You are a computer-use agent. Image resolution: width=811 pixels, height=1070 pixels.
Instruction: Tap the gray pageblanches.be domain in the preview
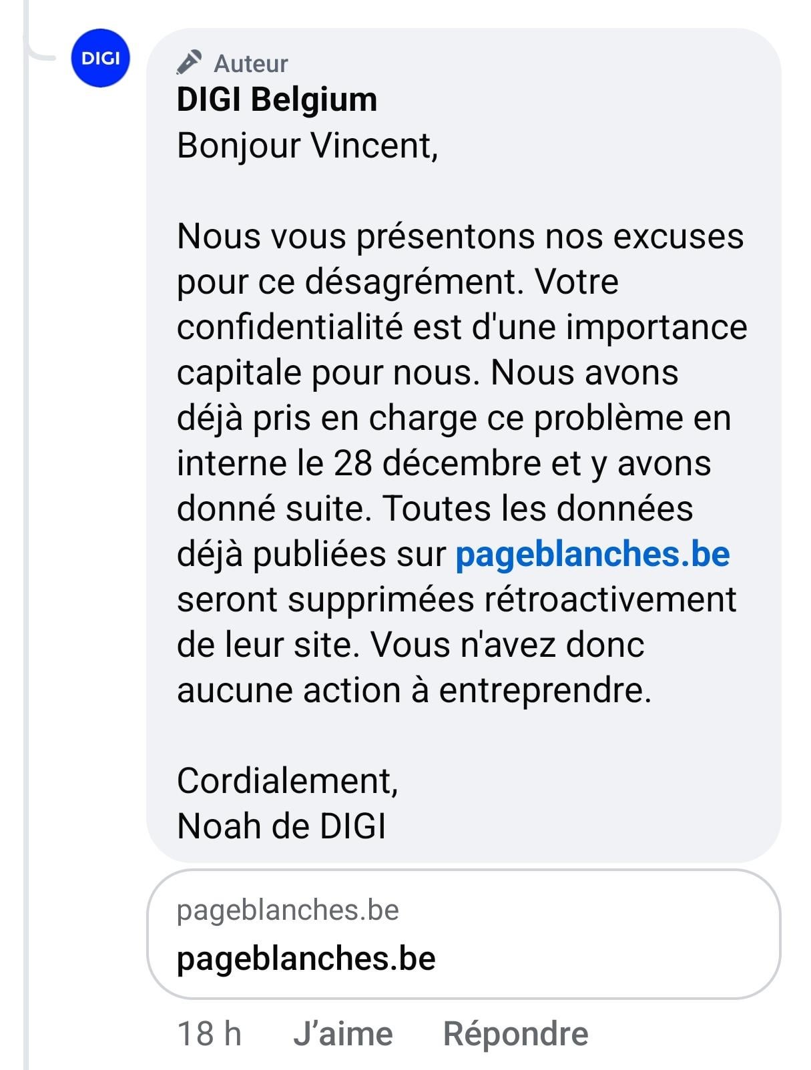(288, 910)
